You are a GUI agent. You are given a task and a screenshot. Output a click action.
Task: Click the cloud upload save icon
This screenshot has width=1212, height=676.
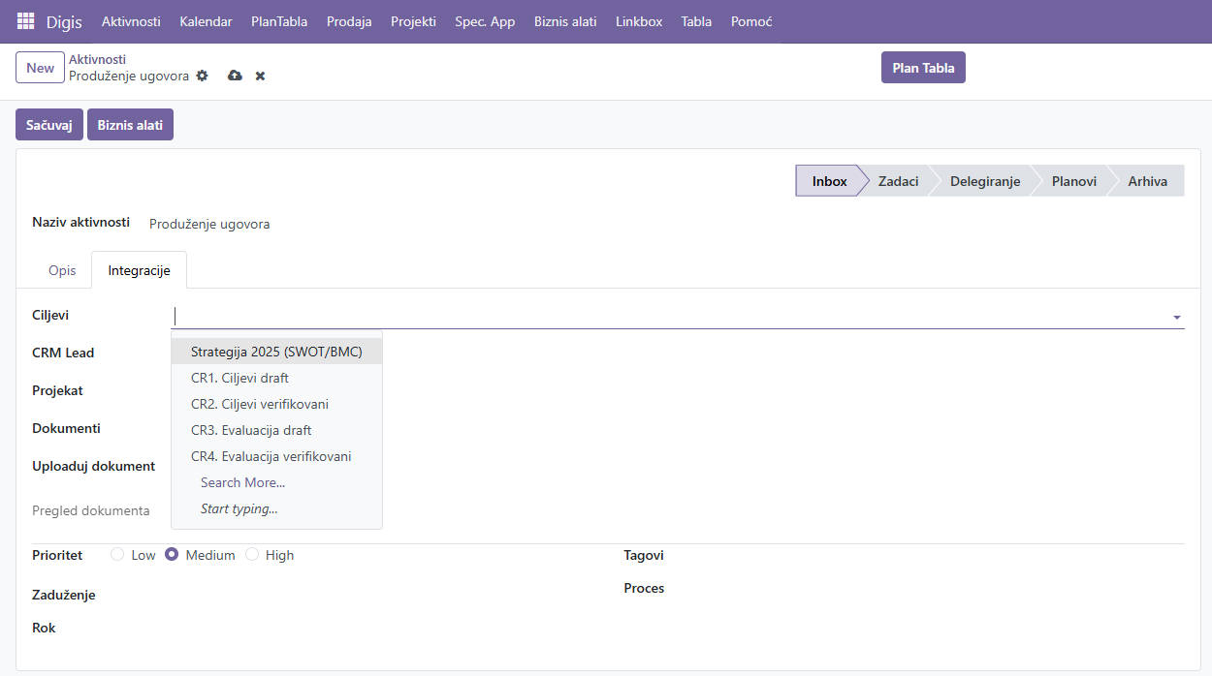pyautogui.click(x=235, y=76)
